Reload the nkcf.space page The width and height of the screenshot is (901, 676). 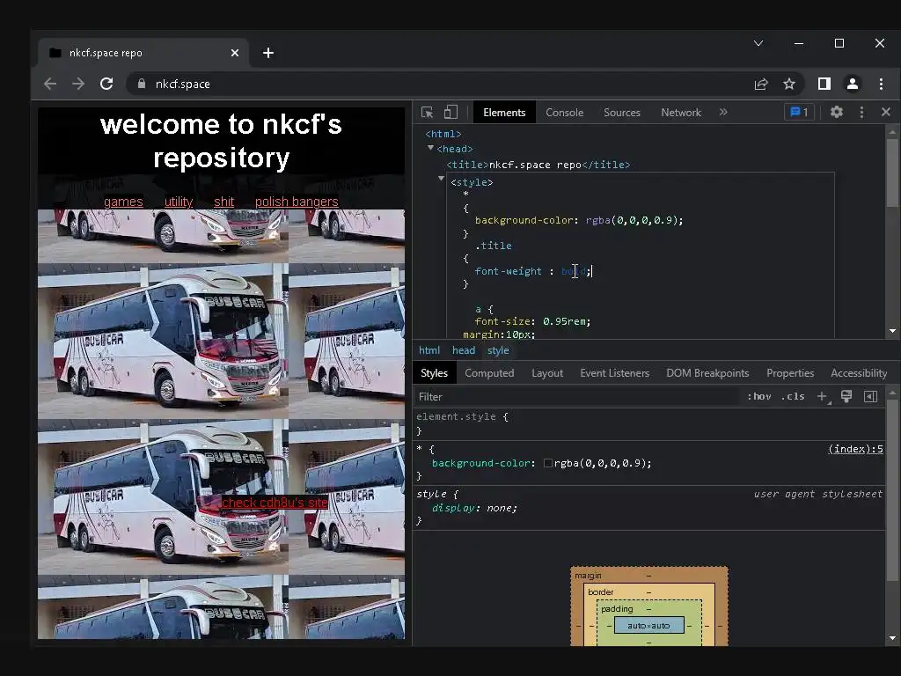106,84
